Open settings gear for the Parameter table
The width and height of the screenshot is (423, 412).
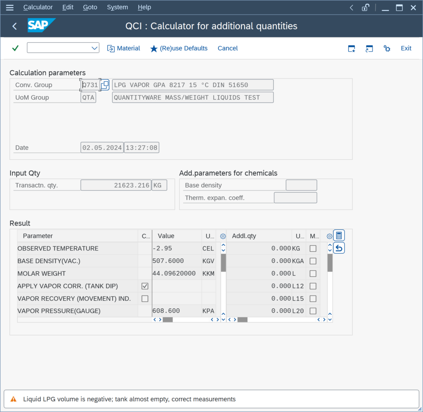[x=223, y=236]
